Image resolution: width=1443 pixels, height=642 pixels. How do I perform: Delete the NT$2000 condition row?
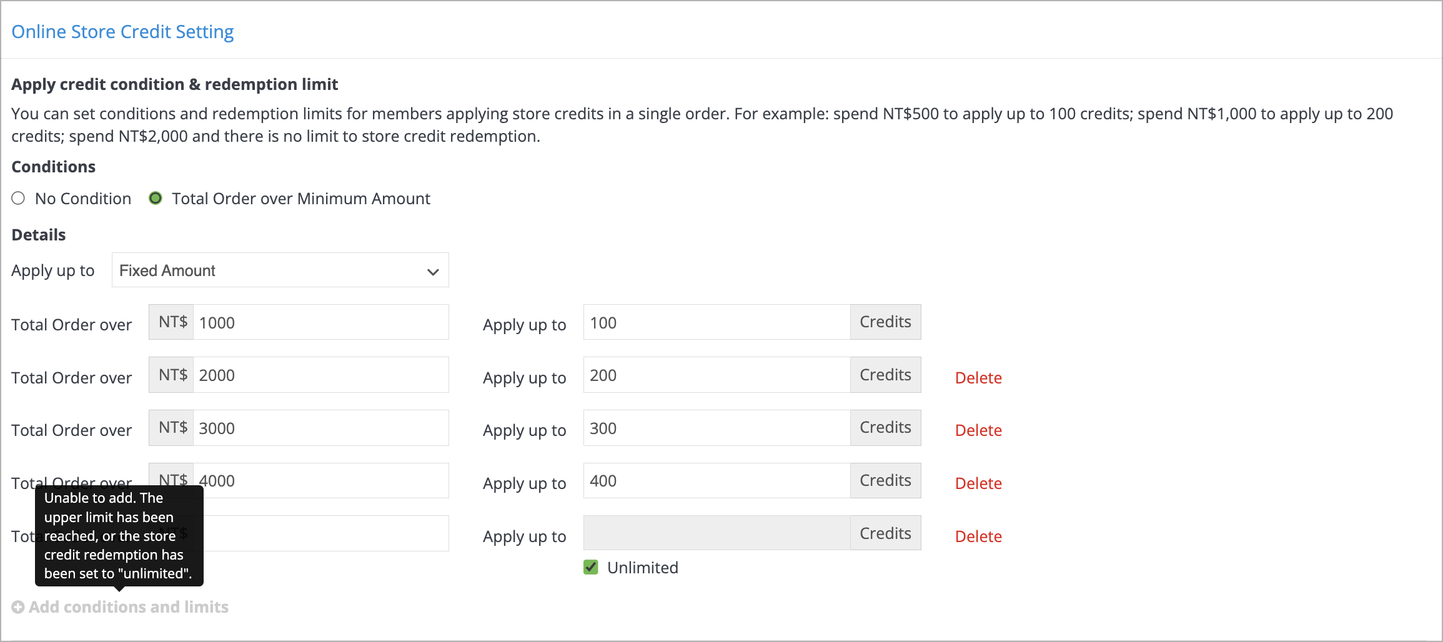[x=978, y=378]
